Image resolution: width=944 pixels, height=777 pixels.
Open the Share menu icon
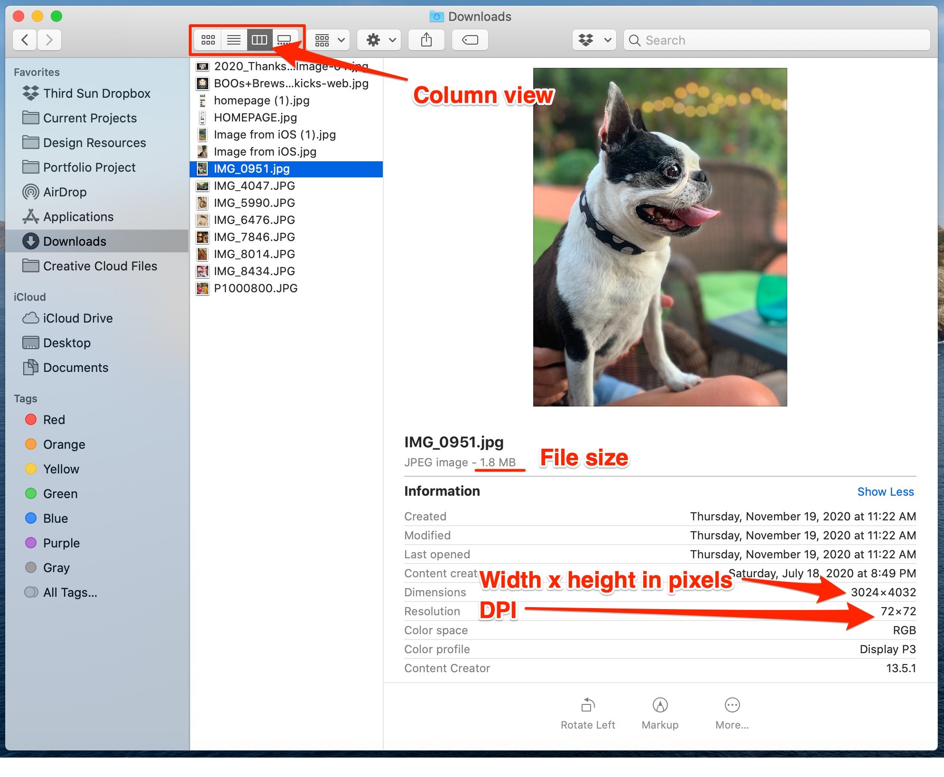[426, 40]
